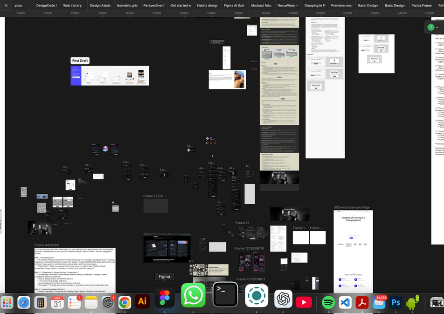Launch WhatsApp from the dock
Screen dimensions: 444x314
pos(193,295)
